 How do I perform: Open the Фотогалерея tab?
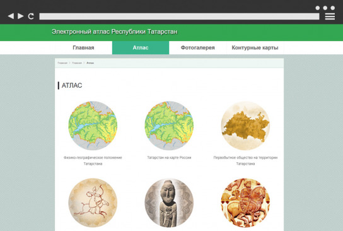coord(197,48)
